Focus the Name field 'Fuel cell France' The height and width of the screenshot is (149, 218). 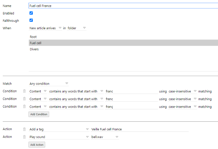pos(123,6)
